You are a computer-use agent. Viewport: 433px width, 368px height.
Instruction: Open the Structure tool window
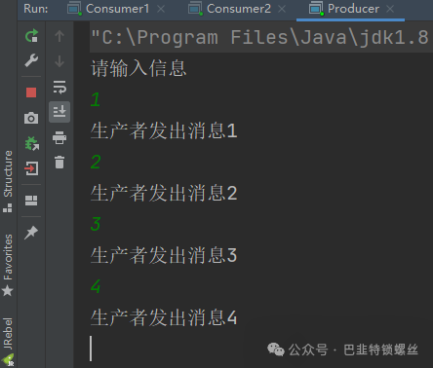[8, 181]
